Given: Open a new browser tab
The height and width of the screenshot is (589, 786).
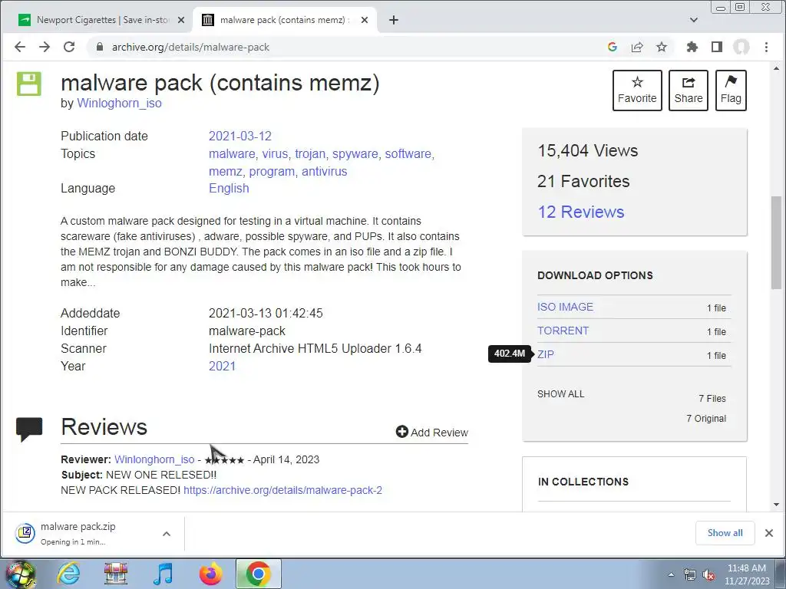Looking at the screenshot, I should (x=394, y=20).
